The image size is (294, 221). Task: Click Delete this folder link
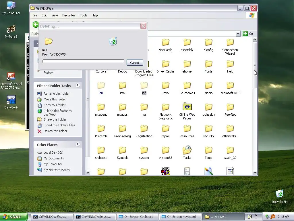55,131
